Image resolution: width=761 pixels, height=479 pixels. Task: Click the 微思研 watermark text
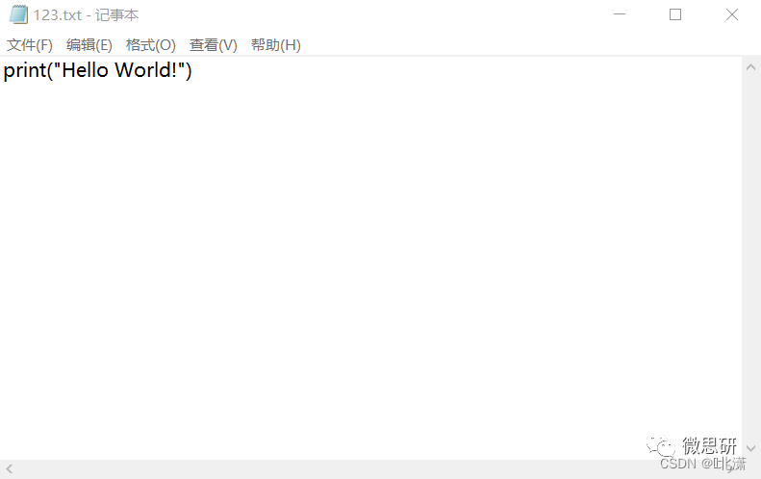[709, 445]
